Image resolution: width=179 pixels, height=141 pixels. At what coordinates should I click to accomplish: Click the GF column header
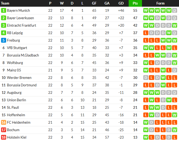[94, 3]
